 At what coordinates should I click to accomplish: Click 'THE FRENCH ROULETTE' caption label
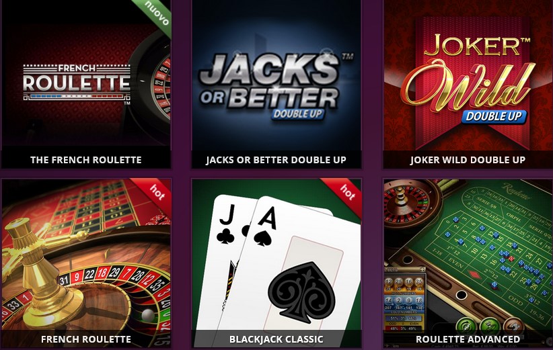(x=86, y=160)
